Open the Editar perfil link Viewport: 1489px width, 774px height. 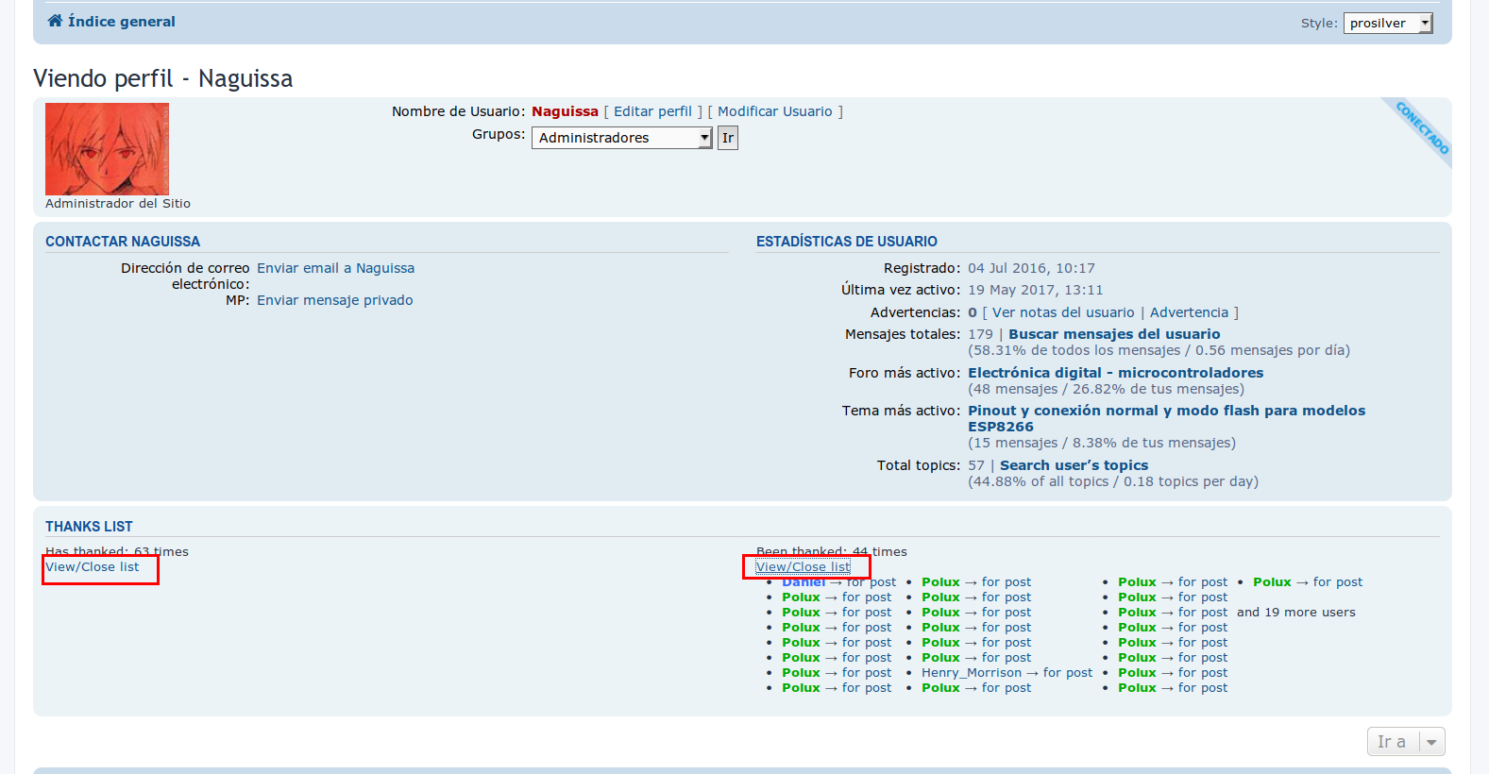652,111
